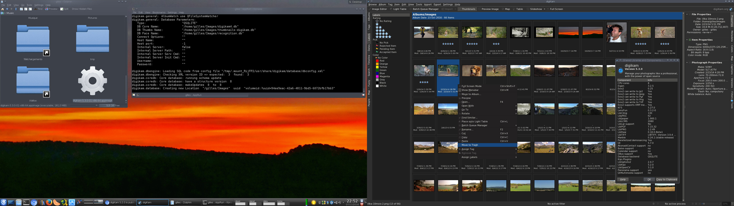Image resolution: width=734 pixels, height=206 pixels.
Task: Click Dolphin Back arrow icon
Action: 7,9
